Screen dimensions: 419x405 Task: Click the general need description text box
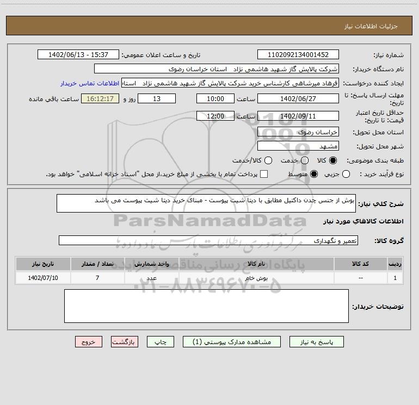tap(206, 203)
